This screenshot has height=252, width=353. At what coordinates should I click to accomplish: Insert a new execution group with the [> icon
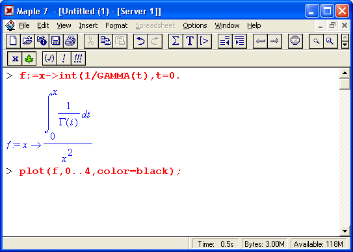pos(204,41)
